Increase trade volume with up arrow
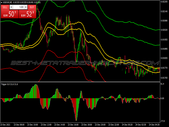Viewport: 169px width, 127px height. tap(26, 7)
